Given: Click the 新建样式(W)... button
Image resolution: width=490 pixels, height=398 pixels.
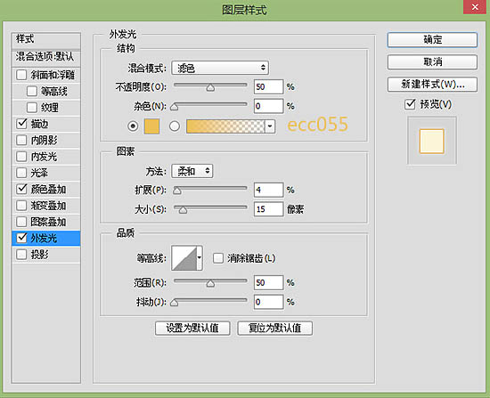Looking at the screenshot, I should coord(432,84).
